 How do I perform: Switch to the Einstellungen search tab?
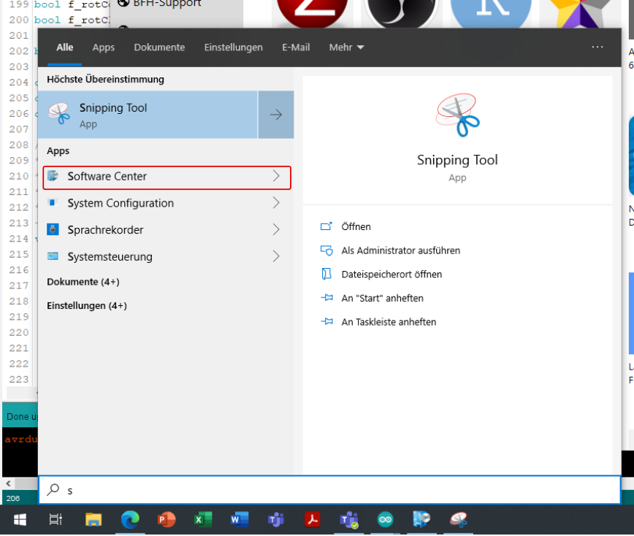(x=233, y=47)
